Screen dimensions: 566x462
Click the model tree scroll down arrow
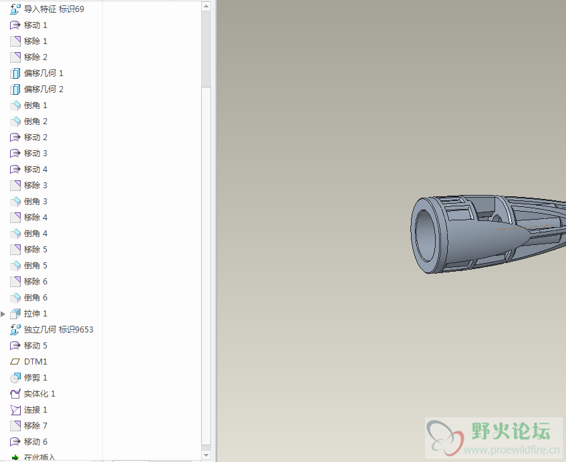(x=206, y=455)
